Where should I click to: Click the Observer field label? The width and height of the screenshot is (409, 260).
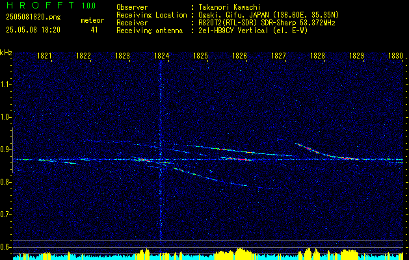point(132,7)
